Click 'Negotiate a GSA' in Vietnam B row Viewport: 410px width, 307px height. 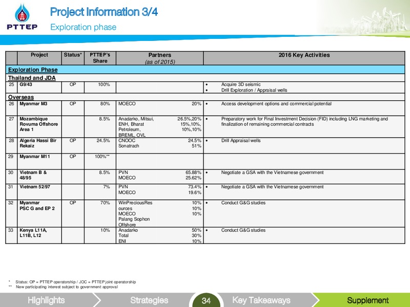click(x=272, y=172)
